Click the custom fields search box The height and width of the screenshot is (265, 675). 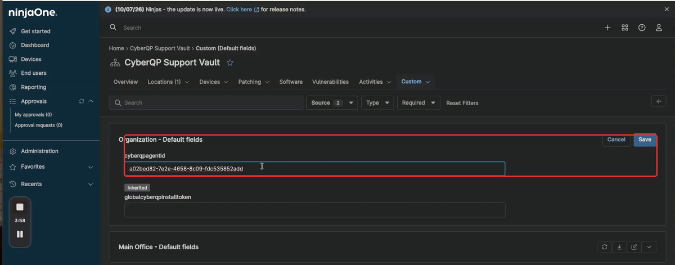tap(206, 103)
